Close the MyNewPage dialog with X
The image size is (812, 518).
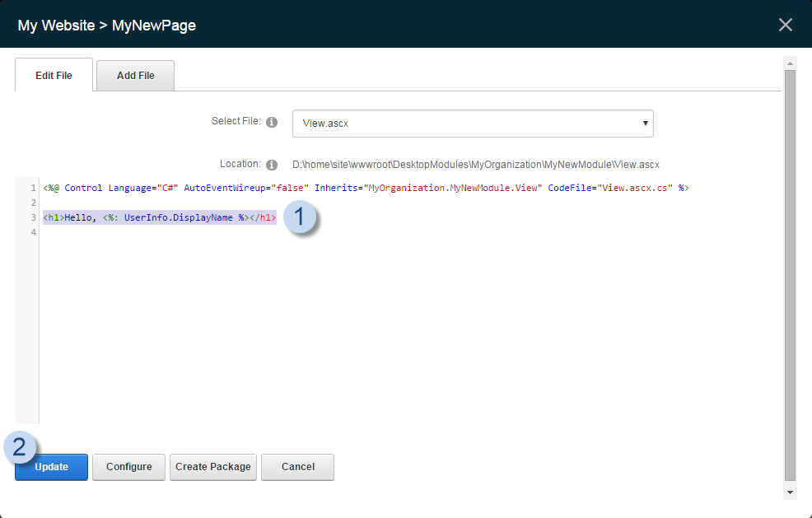pos(785,25)
